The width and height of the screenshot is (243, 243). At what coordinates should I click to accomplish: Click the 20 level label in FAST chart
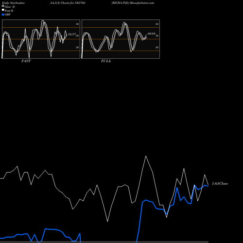[x=77, y=47]
